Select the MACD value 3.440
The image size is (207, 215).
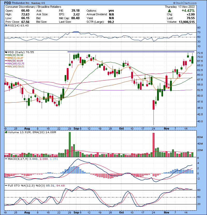pos(33,159)
